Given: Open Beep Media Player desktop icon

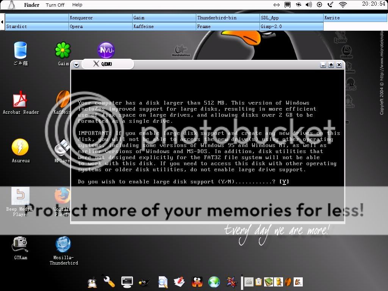Looking at the screenshot, I should point(20,196).
